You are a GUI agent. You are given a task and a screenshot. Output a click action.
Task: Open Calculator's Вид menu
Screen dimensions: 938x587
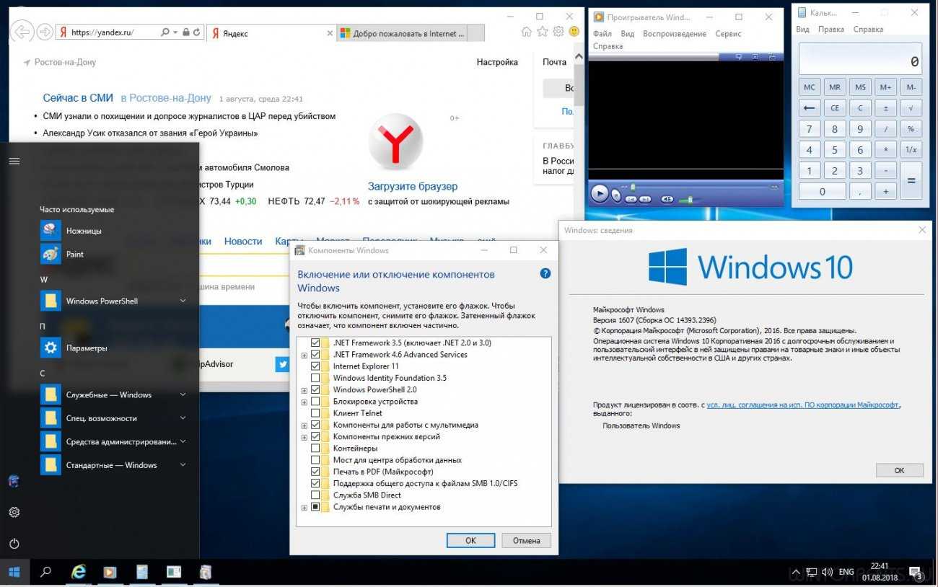coord(802,30)
